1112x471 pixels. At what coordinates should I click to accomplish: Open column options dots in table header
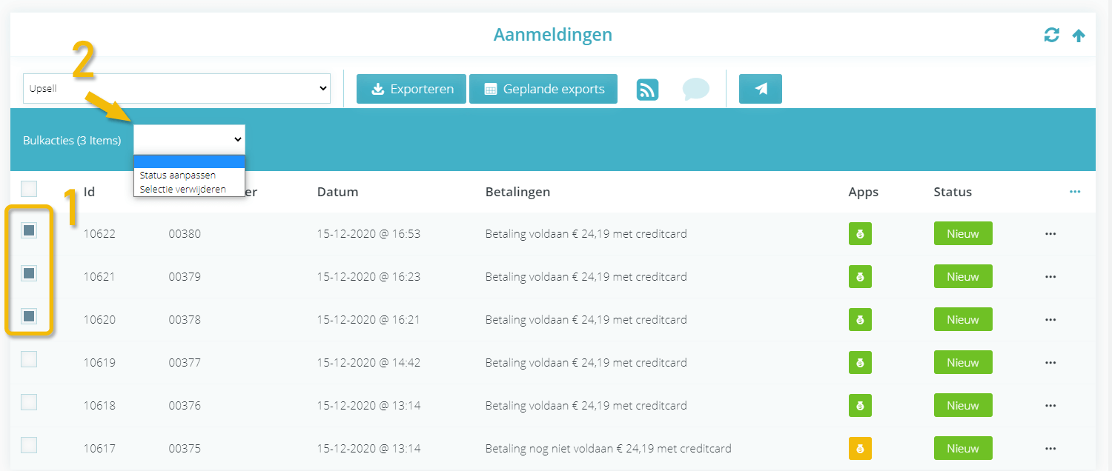pos(1075,192)
